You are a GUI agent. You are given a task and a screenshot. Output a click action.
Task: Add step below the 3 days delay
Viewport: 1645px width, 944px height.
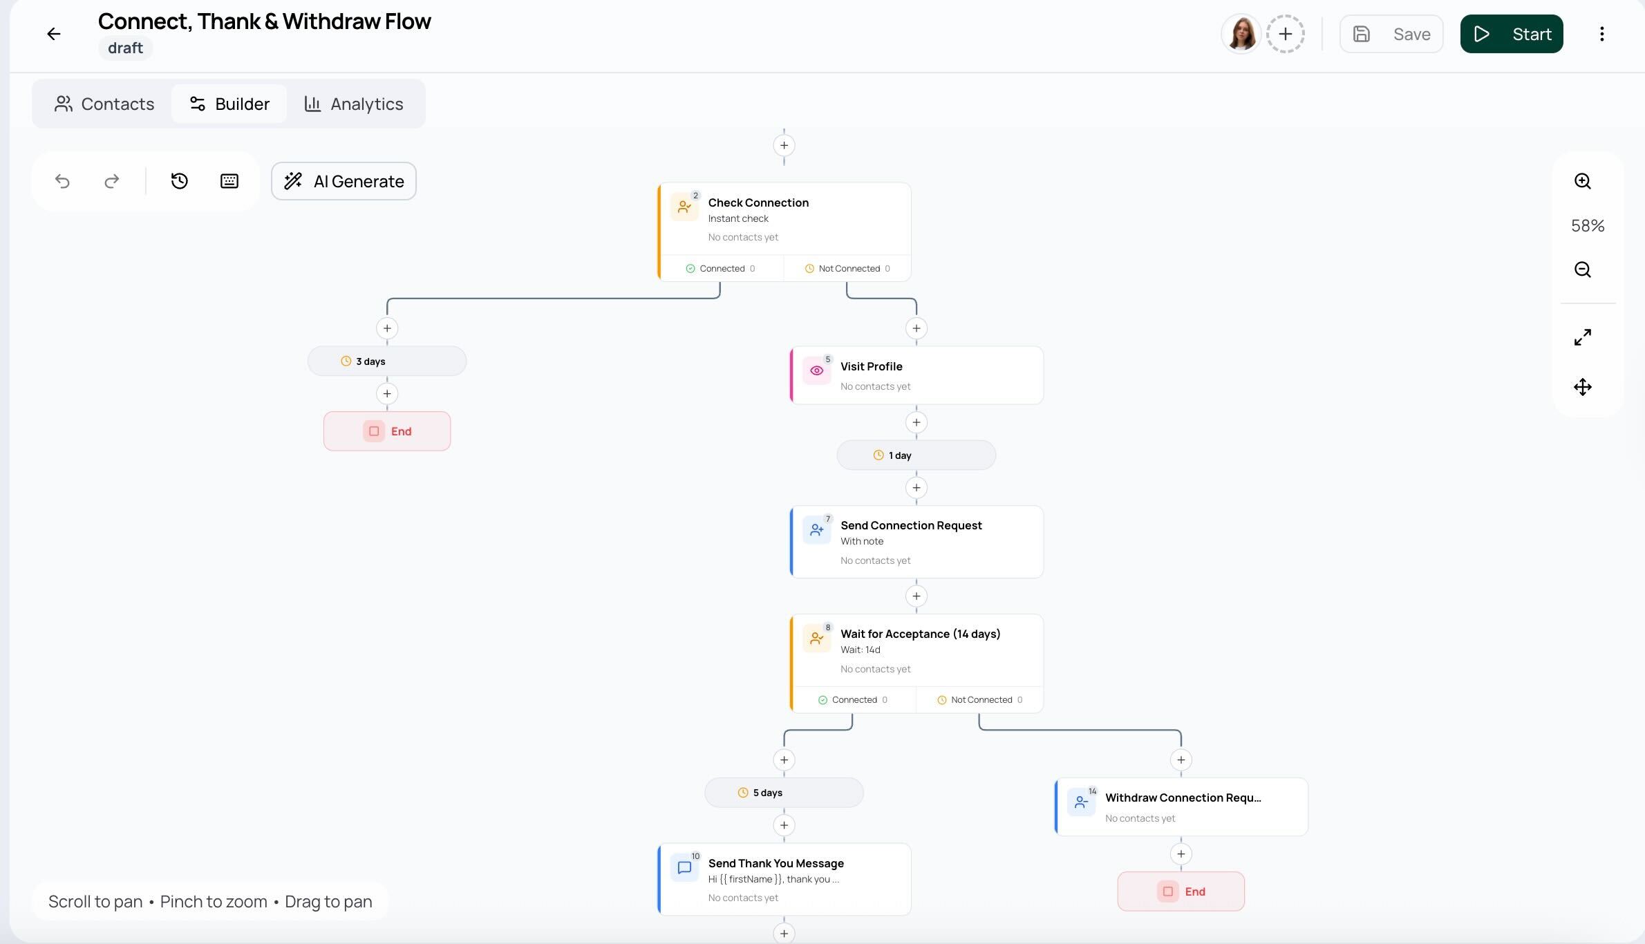tap(387, 394)
